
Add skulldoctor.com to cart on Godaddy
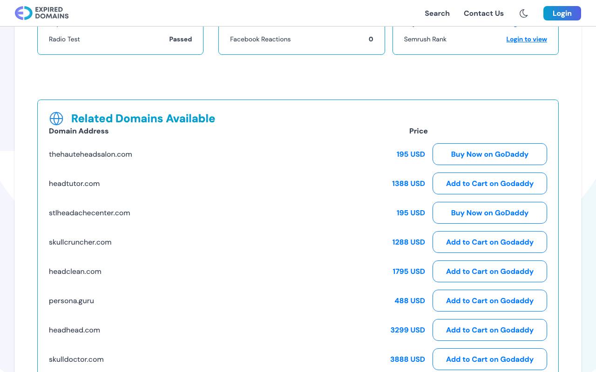(489, 359)
